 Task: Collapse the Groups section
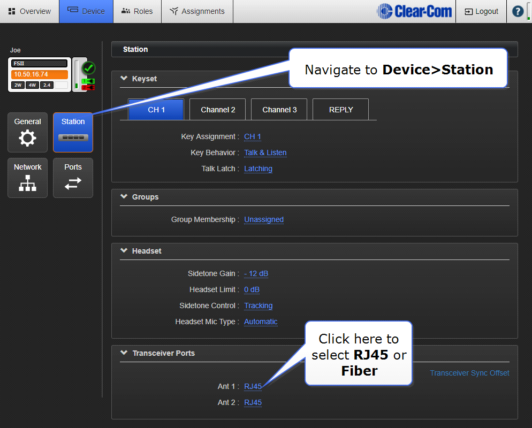(124, 197)
